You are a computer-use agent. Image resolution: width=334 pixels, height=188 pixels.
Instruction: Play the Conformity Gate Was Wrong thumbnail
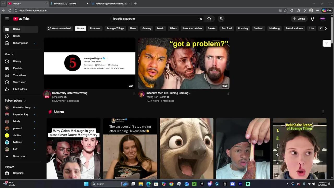90,63
